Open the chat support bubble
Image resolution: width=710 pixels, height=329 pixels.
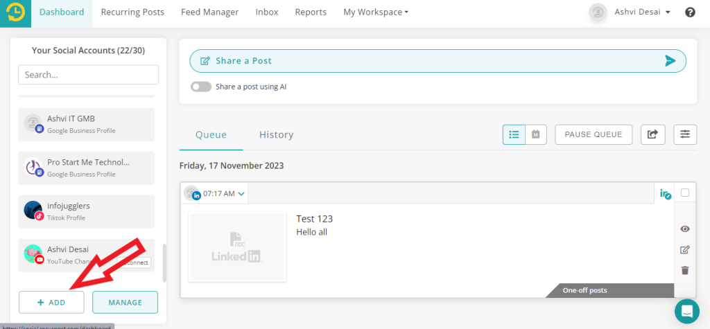click(686, 311)
